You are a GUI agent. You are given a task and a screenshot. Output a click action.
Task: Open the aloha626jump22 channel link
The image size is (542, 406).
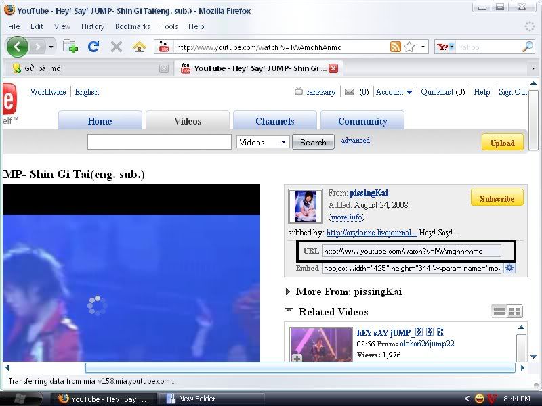(427, 344)
